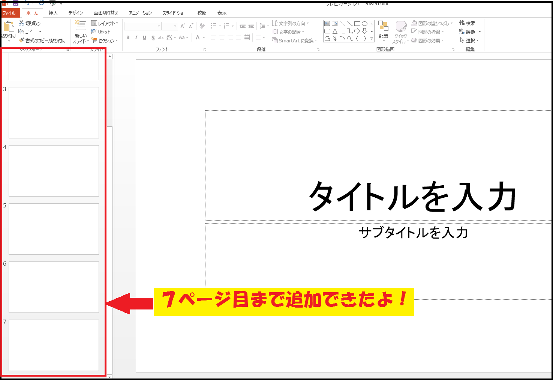This screenshot has width=553, height=380.
Task: Click the New Slide (新しいスライド) icon
Action: pos(81,25)
